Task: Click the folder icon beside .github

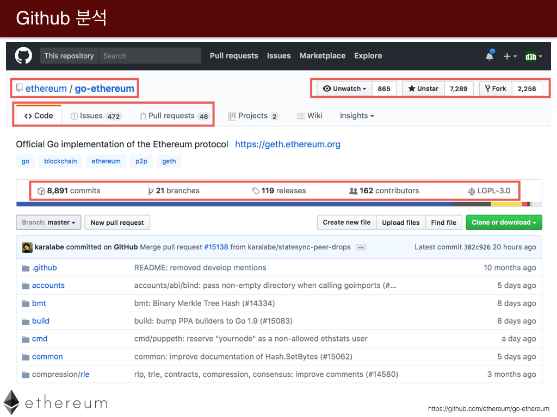Action: [x=26, y=268]
